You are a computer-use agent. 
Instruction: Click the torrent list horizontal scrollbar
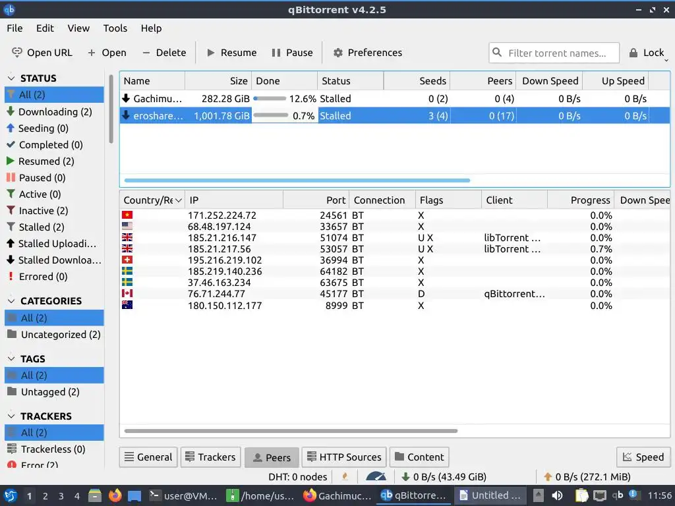coord(297,181)
